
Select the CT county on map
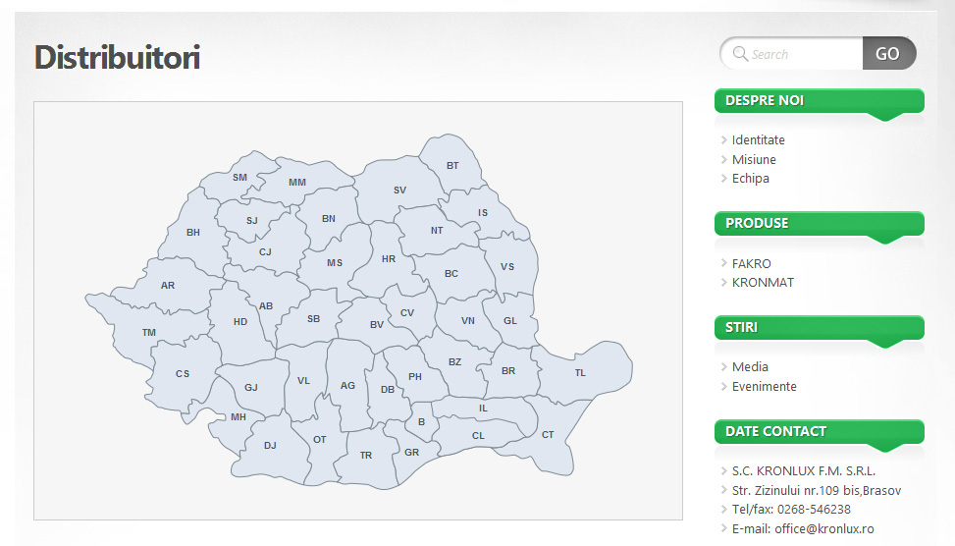[x=548, y=434]
